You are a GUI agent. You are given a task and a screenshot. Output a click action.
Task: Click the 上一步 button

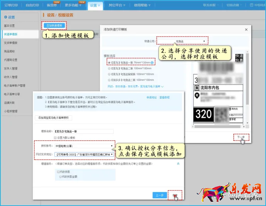click(x=159, y=195)
